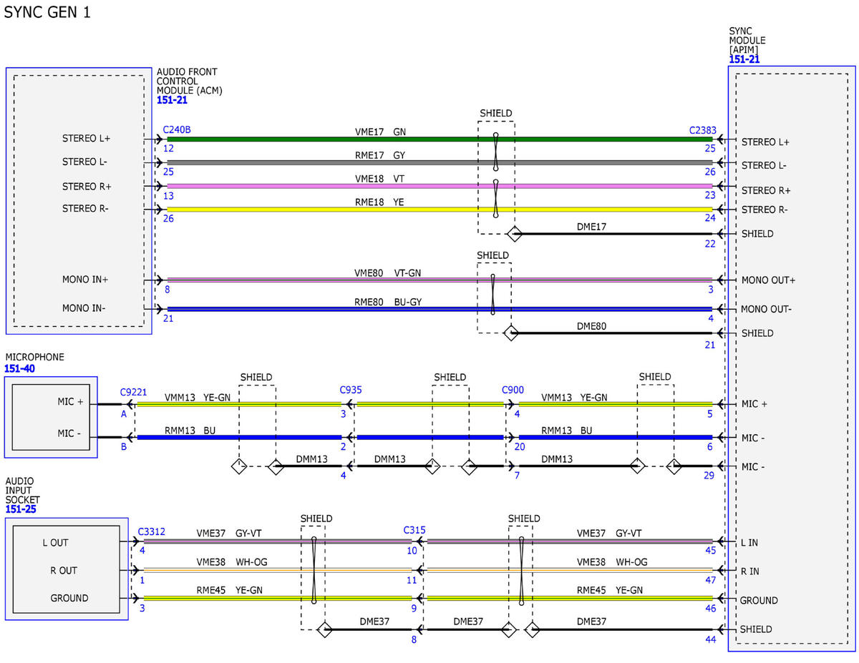Image resolution: width=859 pixels, height=663 pixels.
Task: Select wire label RME17 GY
Action: coord(380,155)
